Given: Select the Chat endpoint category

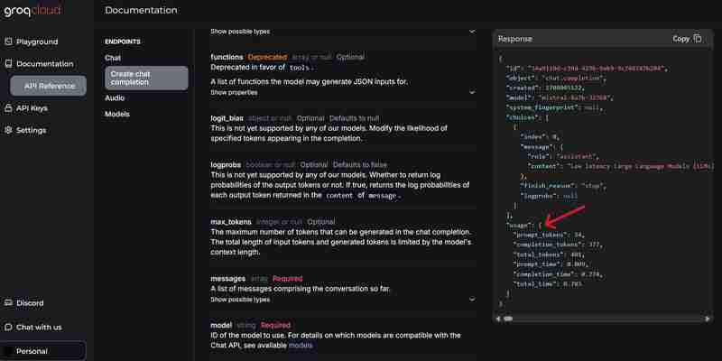Looking at the screenshot, I should tap(113, 58).
